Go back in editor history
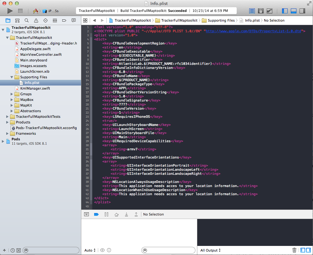Image resolution: width=313 pixels, height=255 pixels. (x=94, y=20)
